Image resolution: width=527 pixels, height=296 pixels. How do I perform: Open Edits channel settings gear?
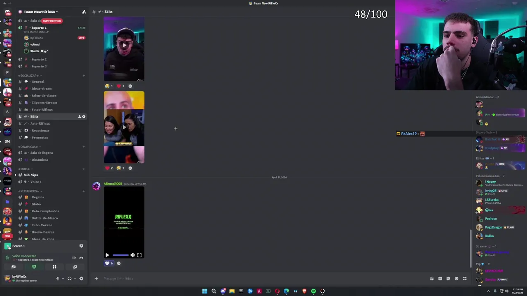coord(84,117)
